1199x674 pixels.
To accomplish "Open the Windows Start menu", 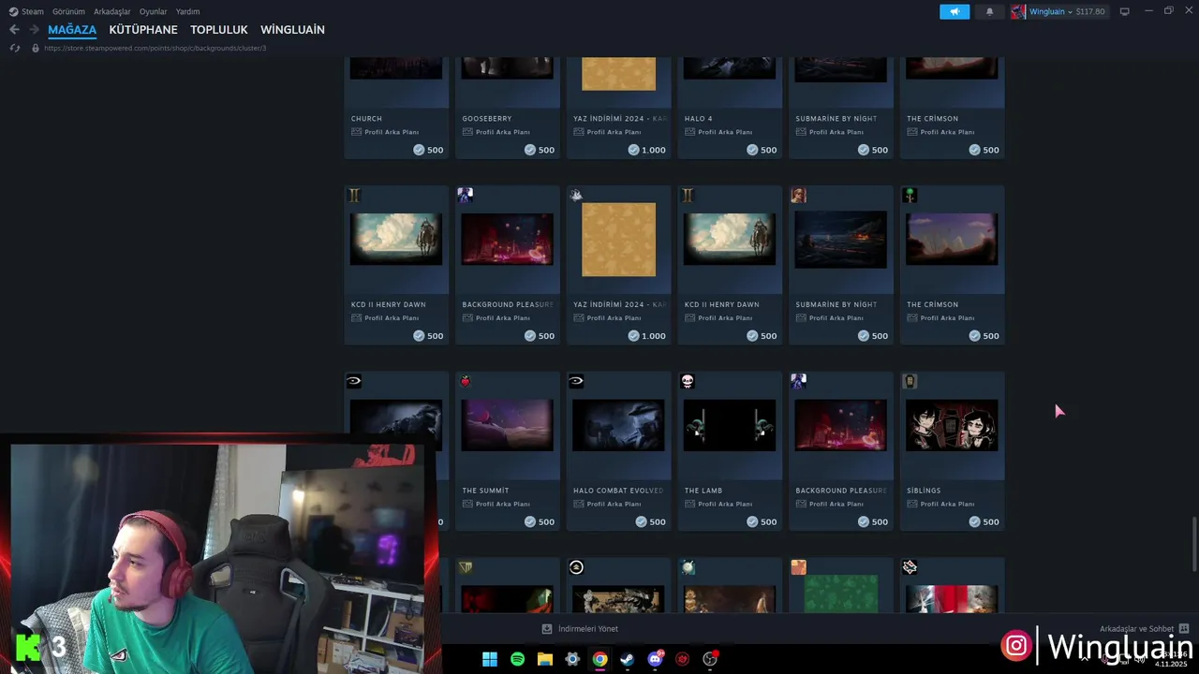I will coord(489,659).
